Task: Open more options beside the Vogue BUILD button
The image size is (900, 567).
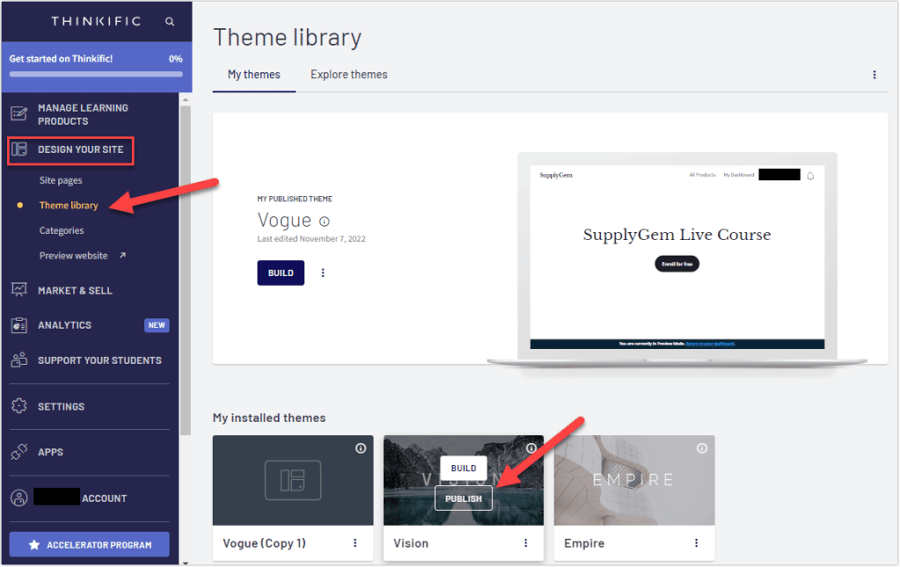Action: (x=323, y=273)
